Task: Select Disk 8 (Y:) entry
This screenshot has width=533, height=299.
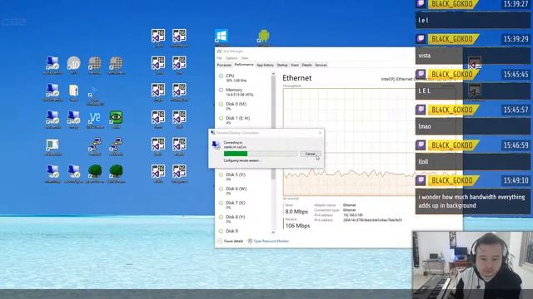Action: pyautogui.click(x=244, y=218)
